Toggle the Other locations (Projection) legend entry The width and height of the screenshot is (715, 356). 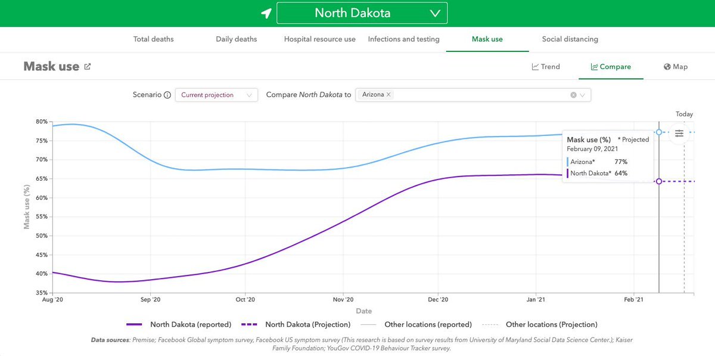[551, 324]
